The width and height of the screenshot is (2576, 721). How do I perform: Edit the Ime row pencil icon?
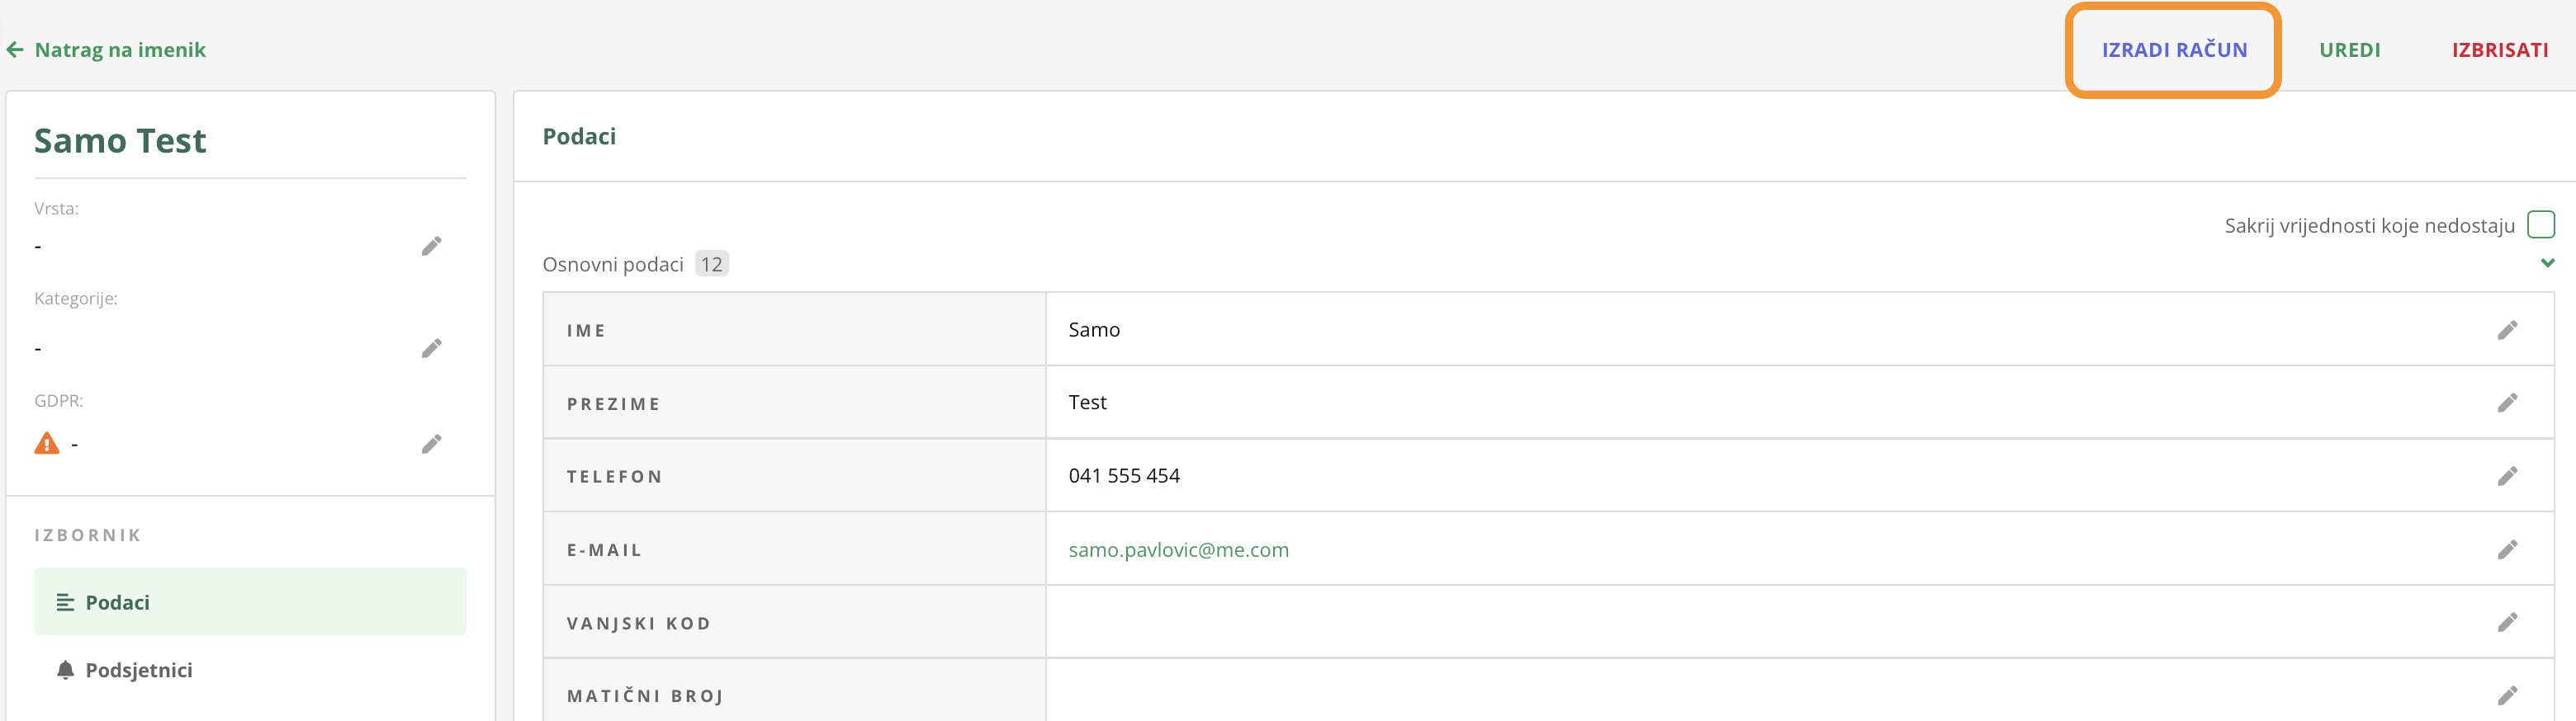pos(2507,329)
